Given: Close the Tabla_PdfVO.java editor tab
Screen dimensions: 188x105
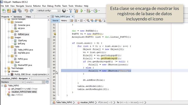Looking at the screenshot, I should (73, 17).
